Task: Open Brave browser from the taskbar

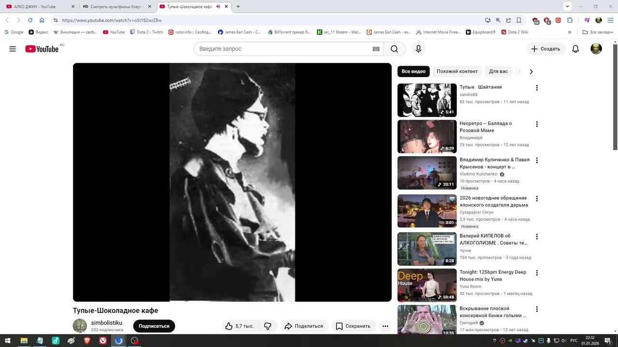Action: [x=87, y=341]
